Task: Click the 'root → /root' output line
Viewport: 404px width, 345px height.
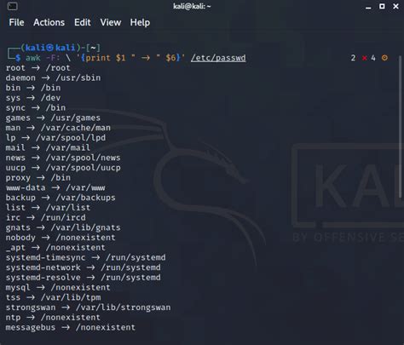Action: tap(38, 68)
